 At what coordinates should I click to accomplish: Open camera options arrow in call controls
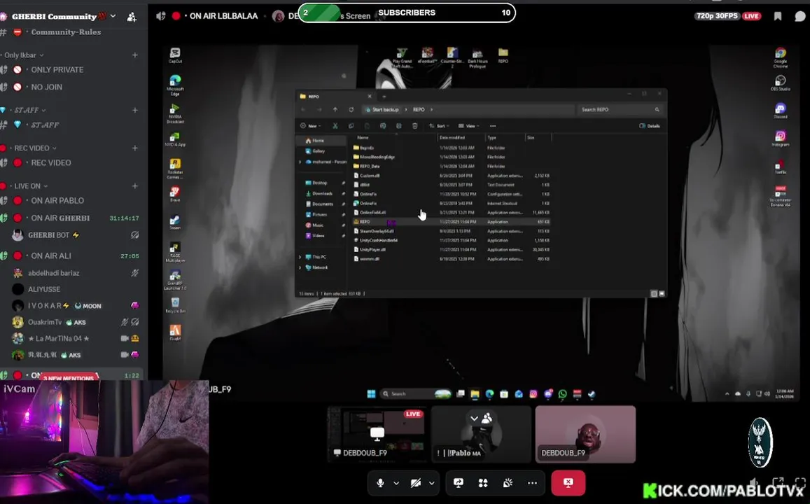[x=431, y=483]
